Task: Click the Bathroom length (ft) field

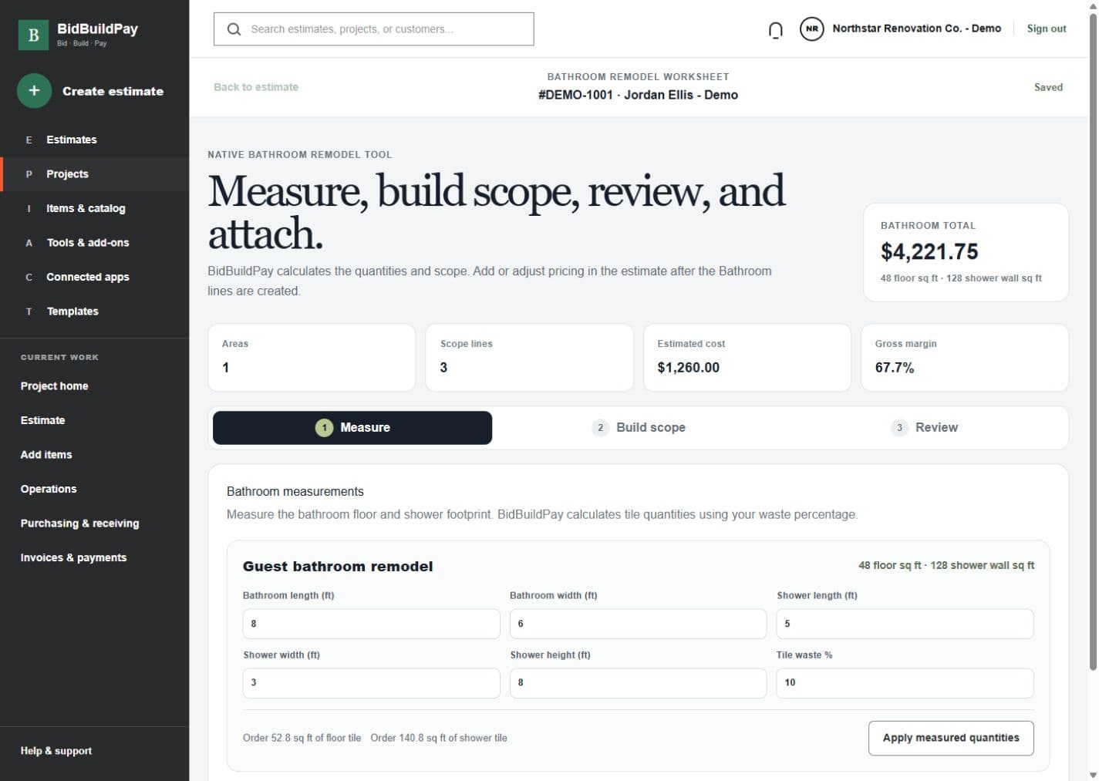Action: [372, 624]
